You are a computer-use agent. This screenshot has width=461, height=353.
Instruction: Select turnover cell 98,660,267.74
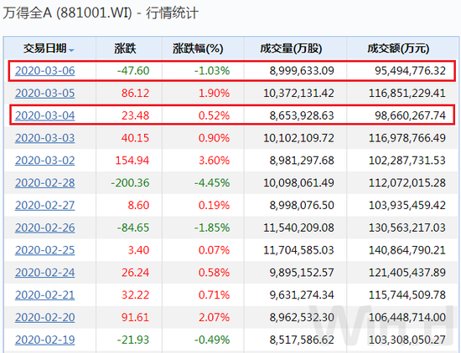pos(410,115)
